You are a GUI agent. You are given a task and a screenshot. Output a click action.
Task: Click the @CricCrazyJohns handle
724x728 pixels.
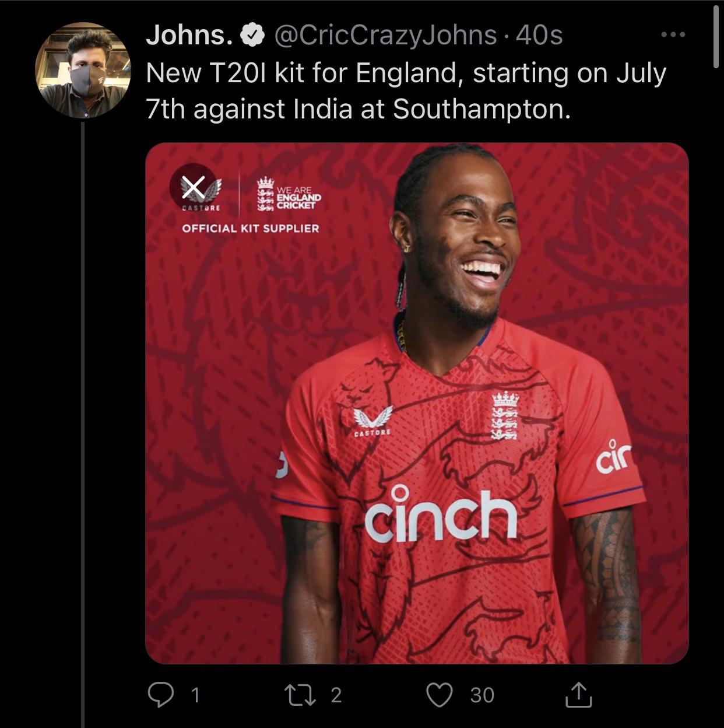pos(385,36)
